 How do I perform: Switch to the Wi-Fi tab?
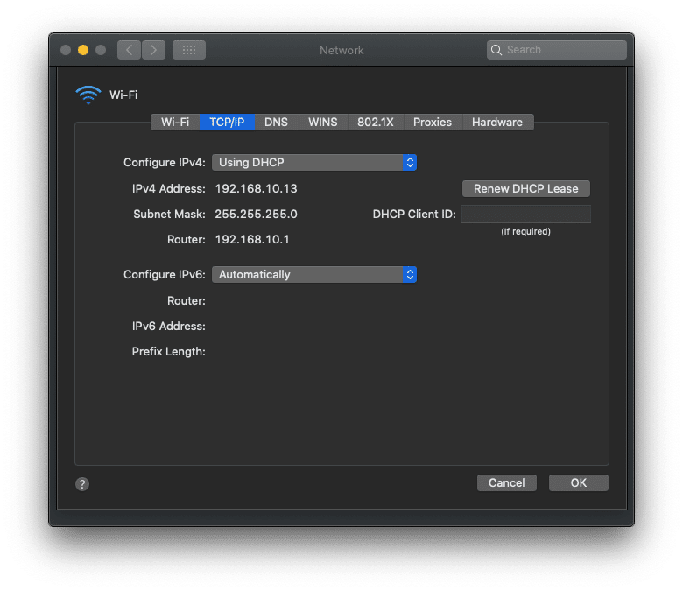(x=175, y=122)
